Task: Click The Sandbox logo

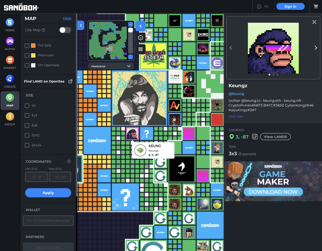Action: click(21, 6)
